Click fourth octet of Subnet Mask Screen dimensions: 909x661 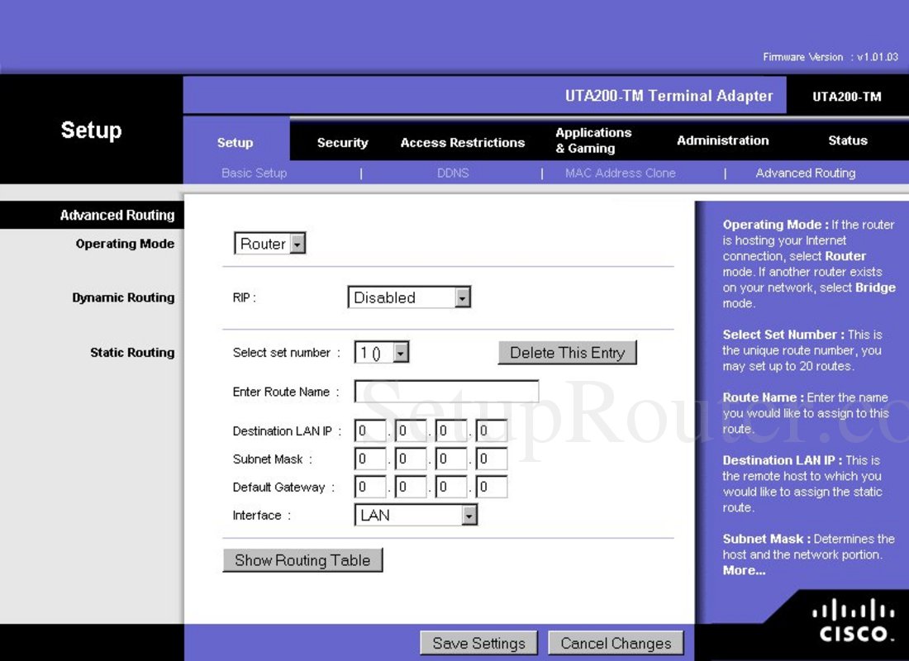(x=492, y=459)
